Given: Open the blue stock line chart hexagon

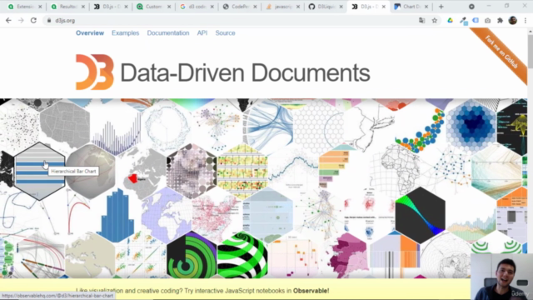Looking at the screenshot, I should (293, 171).
